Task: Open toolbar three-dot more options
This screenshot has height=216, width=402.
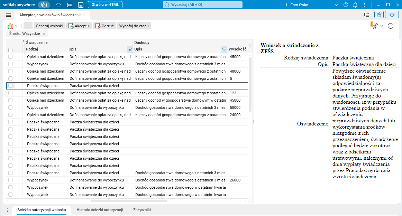Action: point(28,26)
